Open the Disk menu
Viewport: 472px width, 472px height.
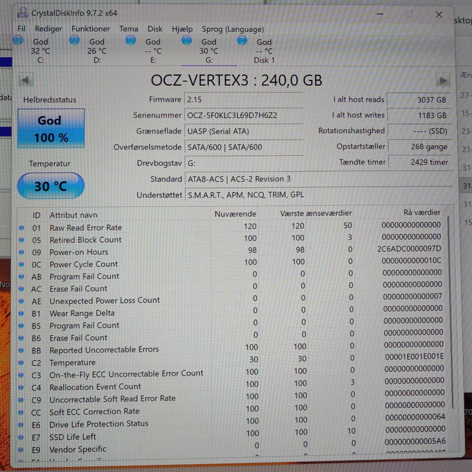tap(155, 29)
